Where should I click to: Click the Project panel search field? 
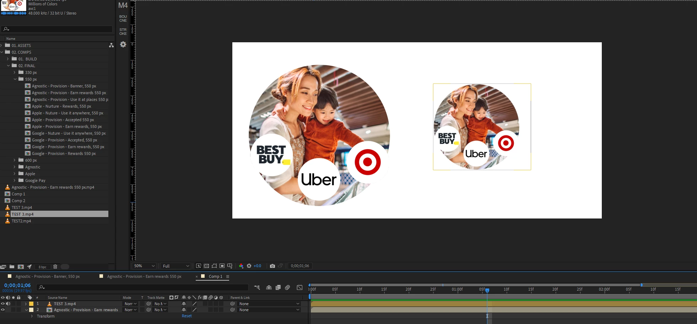pos(57,29)
